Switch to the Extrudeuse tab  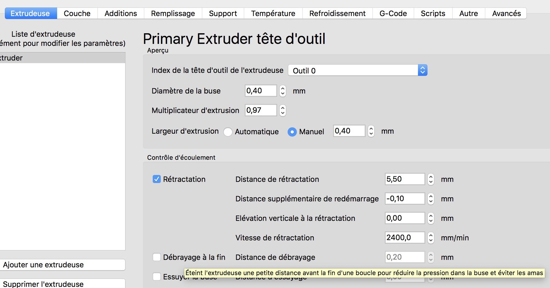pos(30,13)
